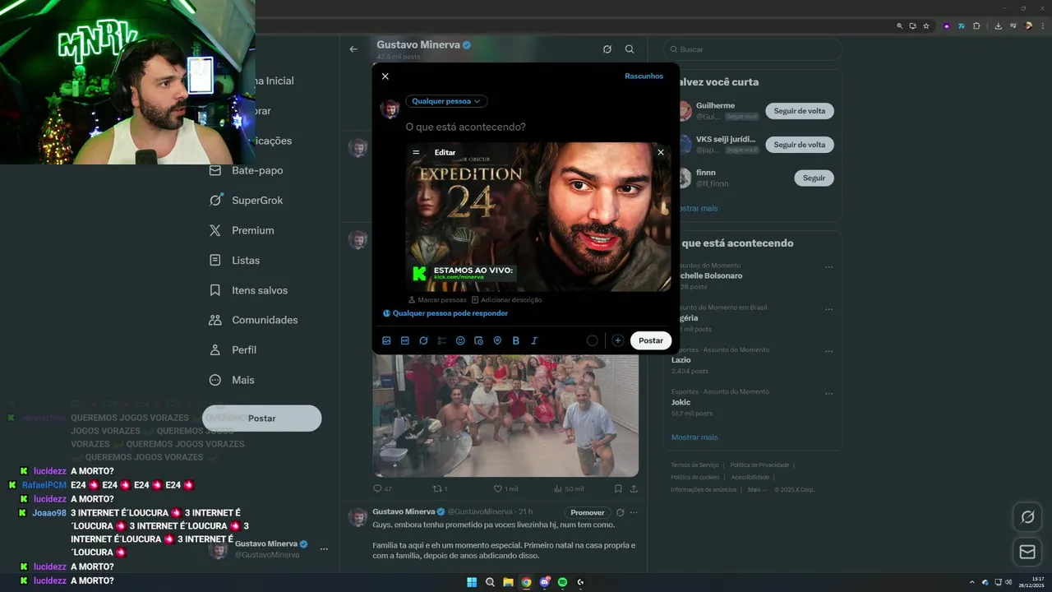Repost the group photo post

tap(440, 488)
